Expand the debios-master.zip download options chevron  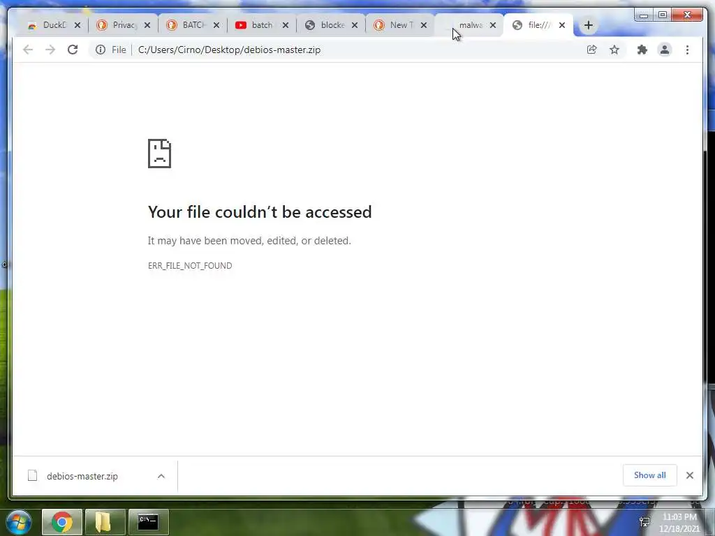pyautogui.click(x=161, y=476)
